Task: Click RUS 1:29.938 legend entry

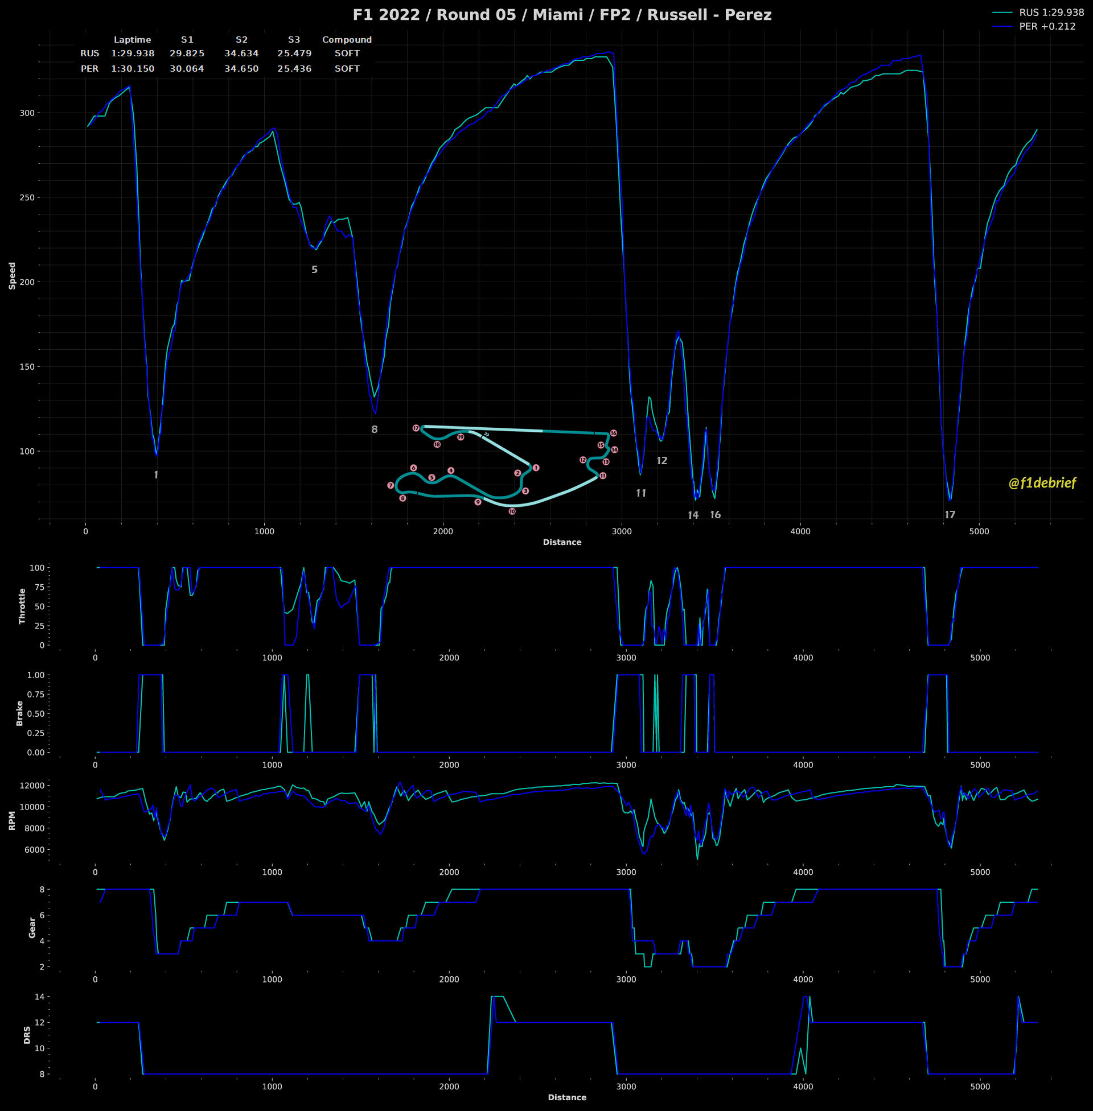Action: tap(1051, 13)
